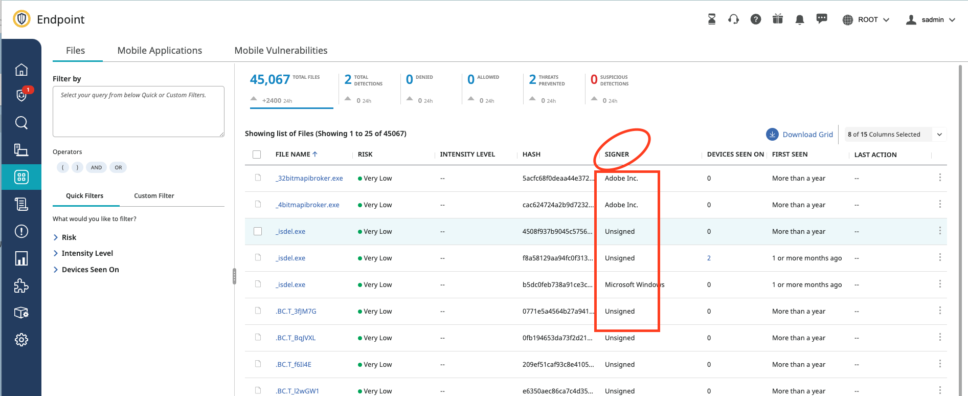This screenshot has width=968, height=396.
Task: Open the notifications bell icon
Action: pyautogui.click(x=800, y=19)
